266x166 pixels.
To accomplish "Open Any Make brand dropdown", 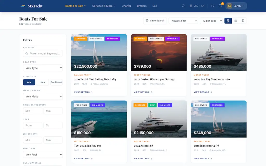I will point(43,96).
